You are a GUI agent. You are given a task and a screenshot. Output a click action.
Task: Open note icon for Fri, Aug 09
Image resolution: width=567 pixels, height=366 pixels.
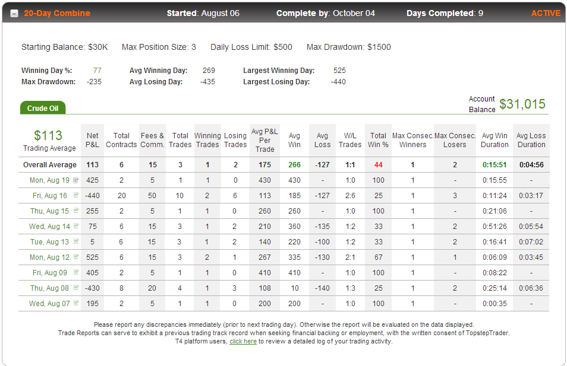click(x=76, y=272)
